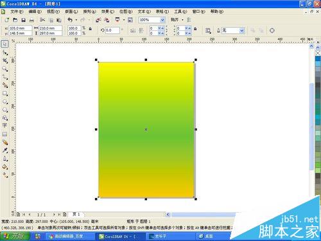Image resolution: width=321 pixels, height=241 pixels.
Task: Open the zoom level 100% dropdown
Action: (162, 20)
